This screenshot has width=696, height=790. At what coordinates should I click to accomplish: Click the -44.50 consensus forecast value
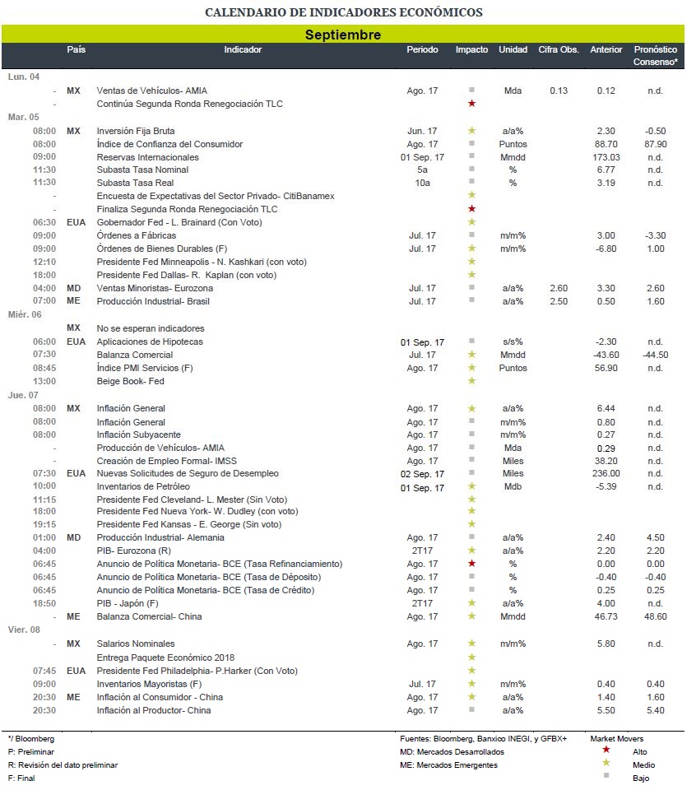655,355
